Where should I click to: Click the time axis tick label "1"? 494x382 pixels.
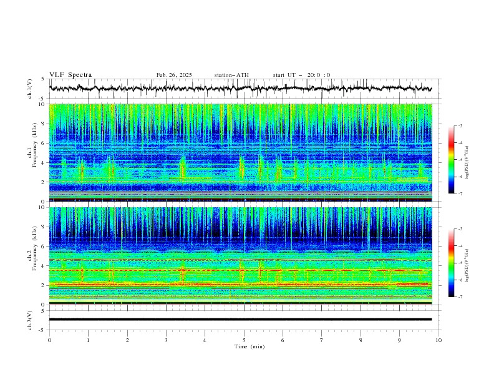pyautogui.click(x=88, y=340)
